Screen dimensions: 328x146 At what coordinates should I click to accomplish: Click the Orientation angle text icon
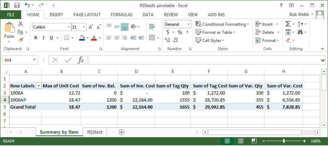pos(133,26)
